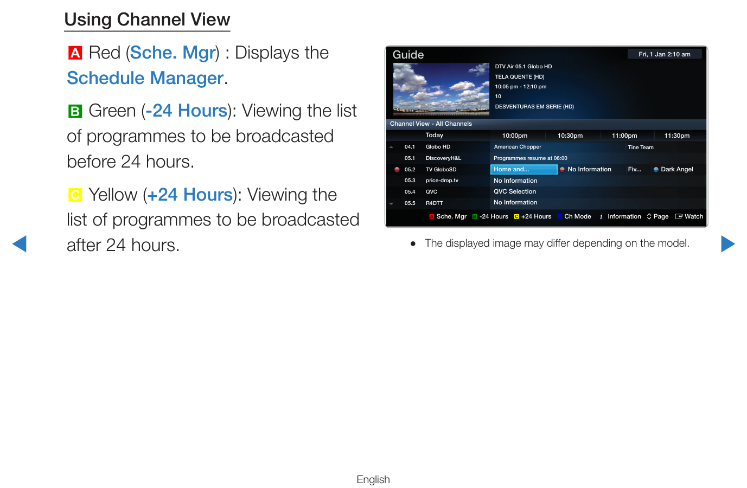Screen dimensions: 747x488
Task: Click Sche. Mgr in the guide footer
Action: (451, 216)
